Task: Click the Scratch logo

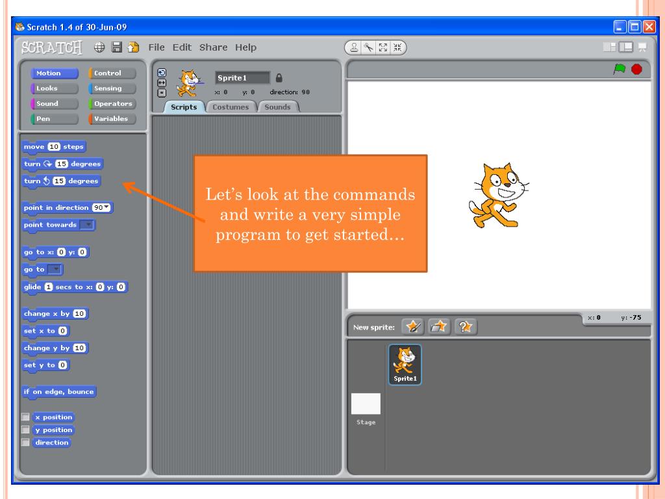Action: tap(52, 47)
